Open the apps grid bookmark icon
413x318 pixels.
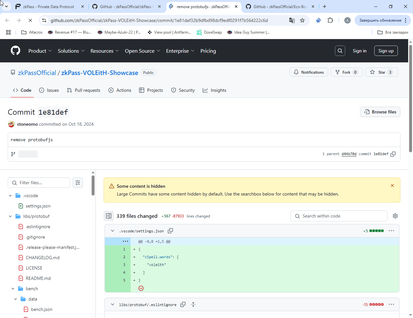click(8, 32)
